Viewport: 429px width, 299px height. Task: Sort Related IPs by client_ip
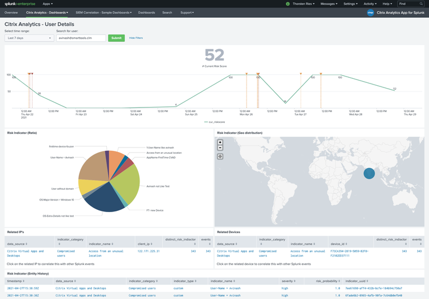(145, 244)
